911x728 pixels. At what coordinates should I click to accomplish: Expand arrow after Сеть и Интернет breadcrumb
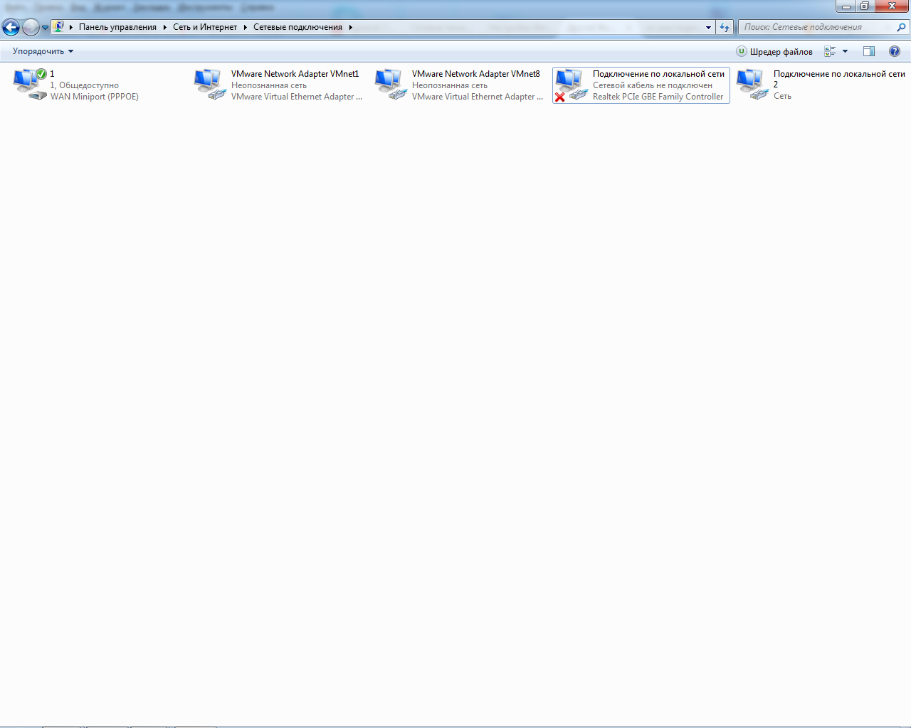coord(245,27)
